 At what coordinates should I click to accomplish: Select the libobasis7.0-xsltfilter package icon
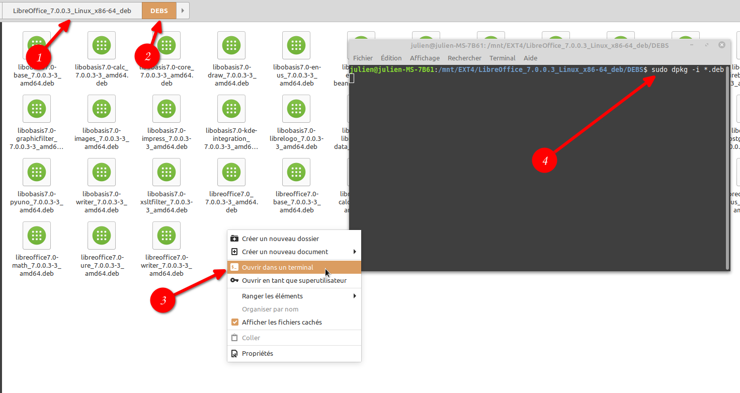167,172
